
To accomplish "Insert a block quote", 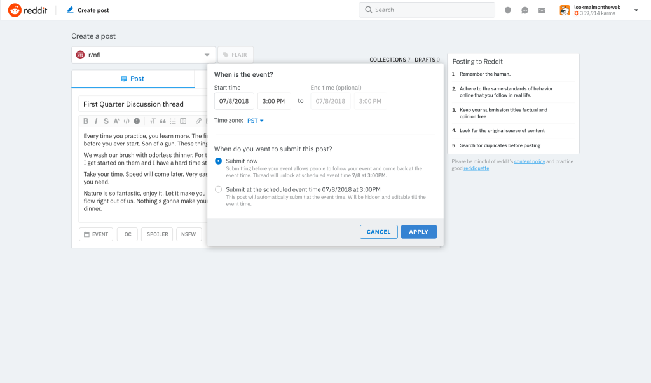I will coord(163,121).
